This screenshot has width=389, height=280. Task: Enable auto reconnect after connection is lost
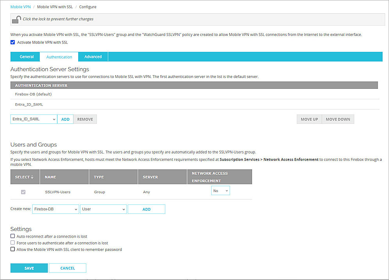tap(12, 236)
